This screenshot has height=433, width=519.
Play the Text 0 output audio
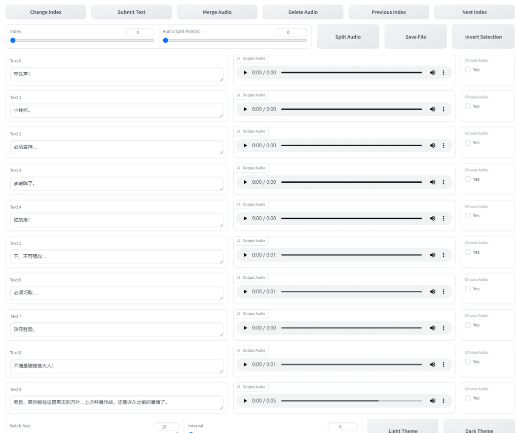(245, 73)
